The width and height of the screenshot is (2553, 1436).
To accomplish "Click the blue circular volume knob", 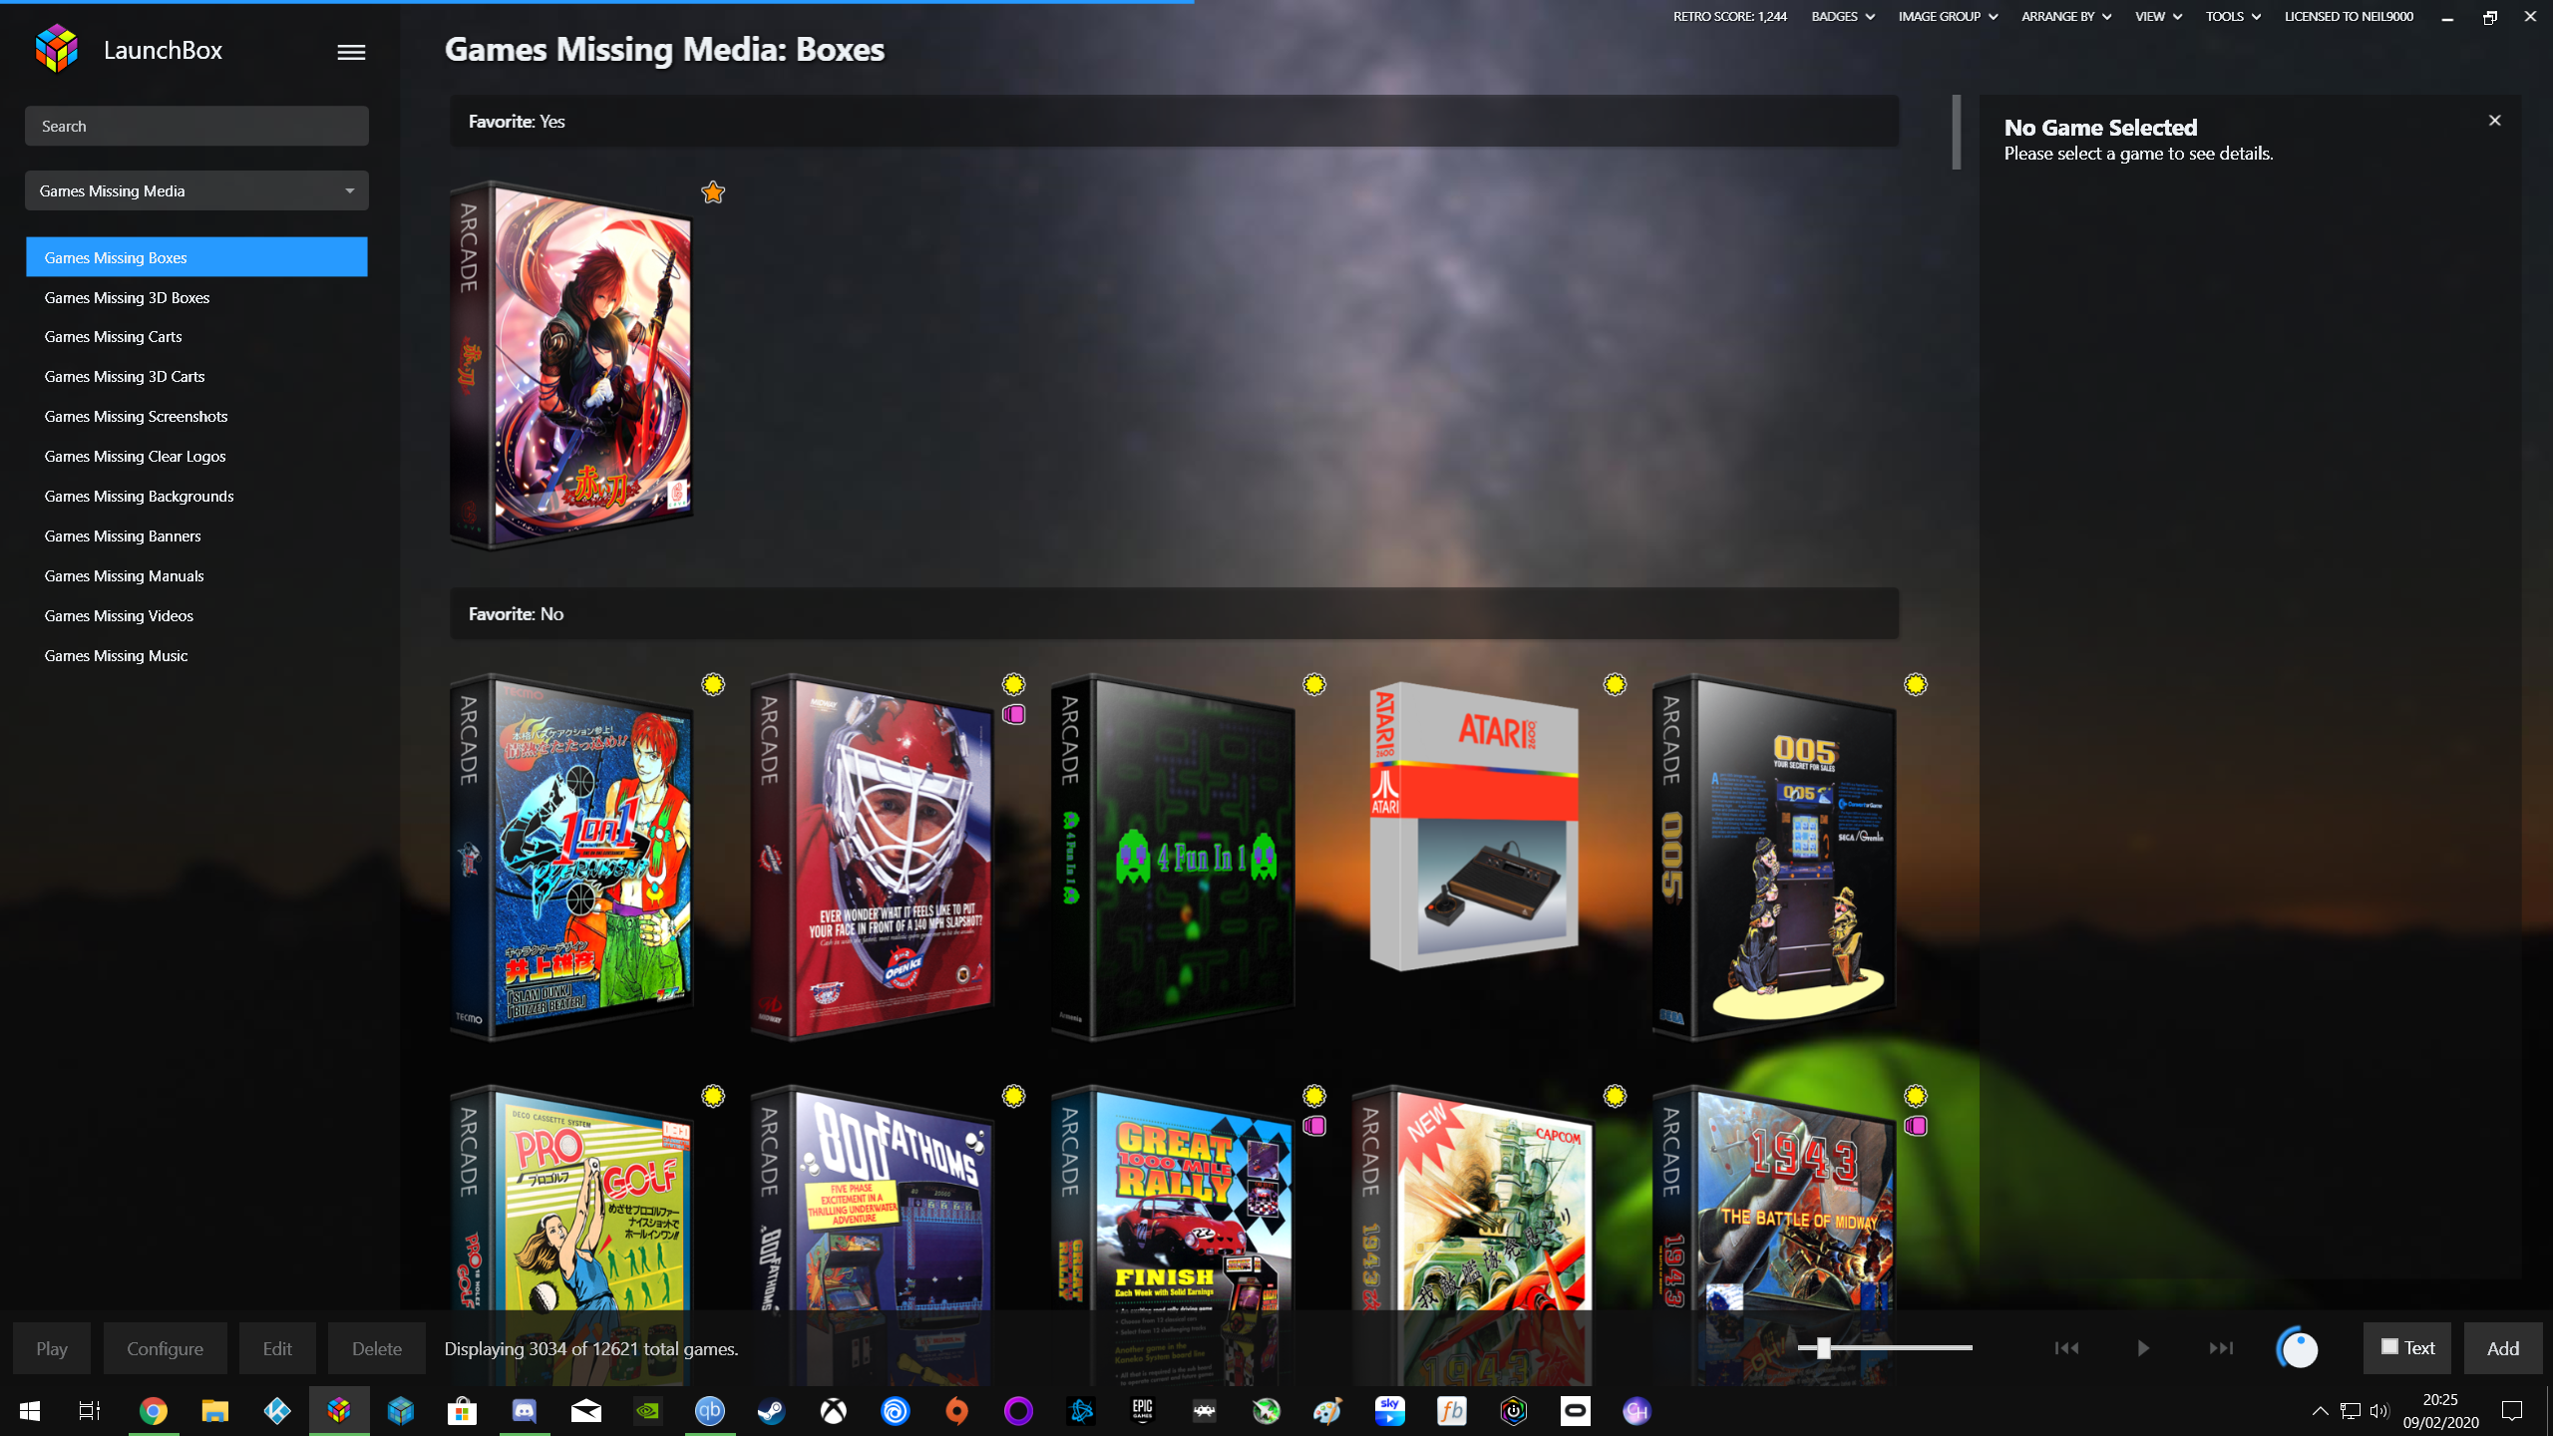I will (2298, 1348).
